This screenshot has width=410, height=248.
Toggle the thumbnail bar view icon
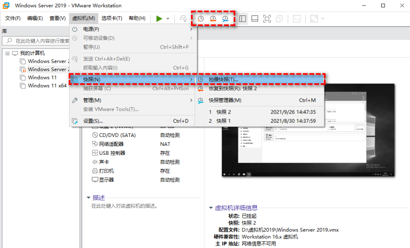pyautogui.click(x=255, y=18)
